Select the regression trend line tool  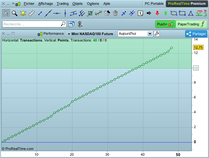click(x=99, y=13)
